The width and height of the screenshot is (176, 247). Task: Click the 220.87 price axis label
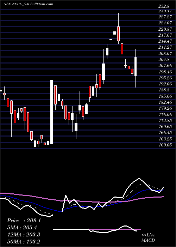point(165,29)
